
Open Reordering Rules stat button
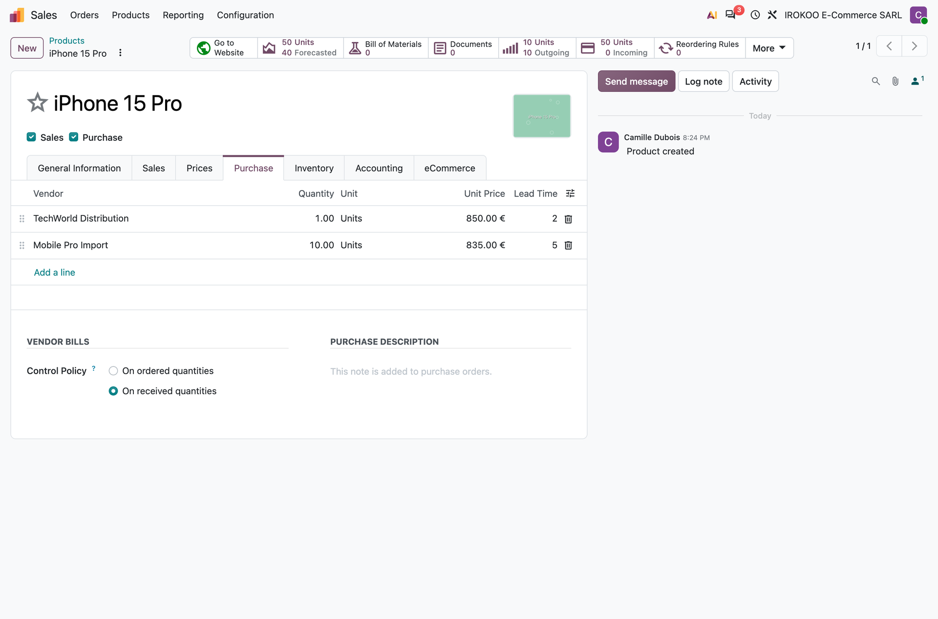(x=700, y=48)
